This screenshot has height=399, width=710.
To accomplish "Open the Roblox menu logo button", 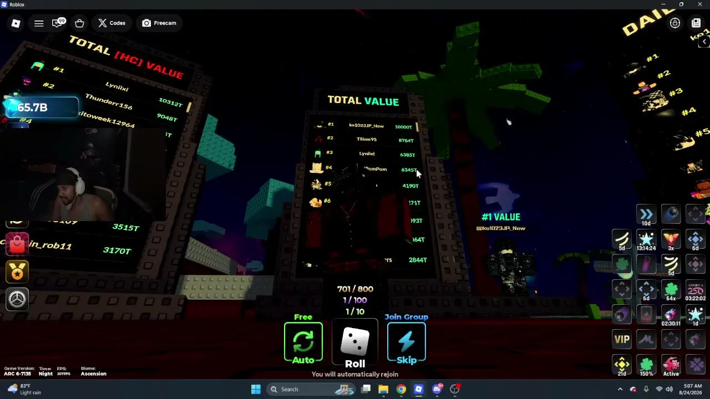I will click(16, 23).
